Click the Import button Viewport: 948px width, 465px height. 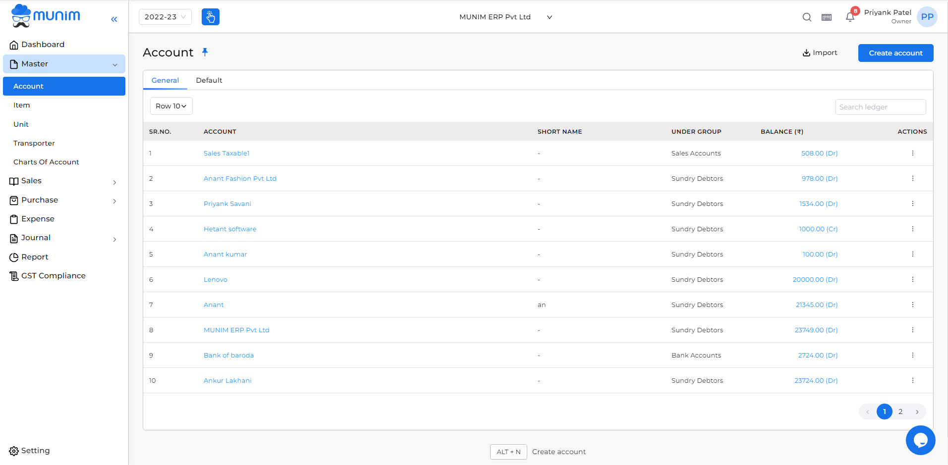click(x=820, y=53)
